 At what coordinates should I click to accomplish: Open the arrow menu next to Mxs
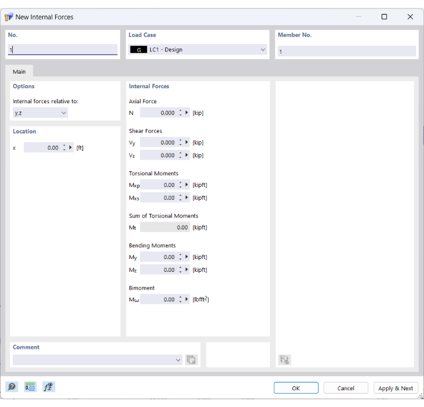click(x=186, y=198)
